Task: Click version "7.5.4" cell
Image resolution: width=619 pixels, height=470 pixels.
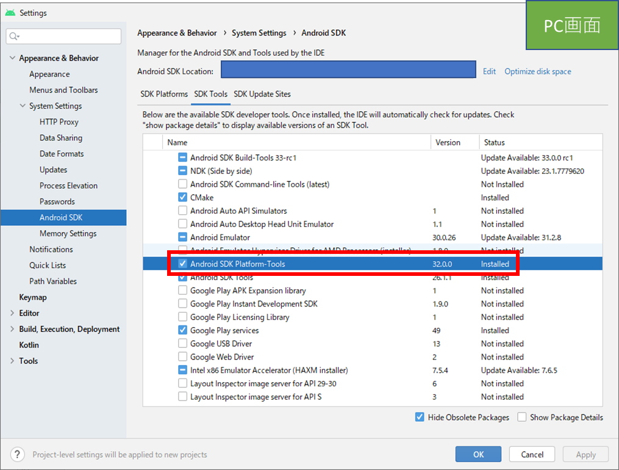Action: (x=440, y=370)
